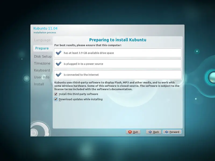This screenshot has width=215, height=161.
Task: Open the Install step
Action: pos(39,84)
